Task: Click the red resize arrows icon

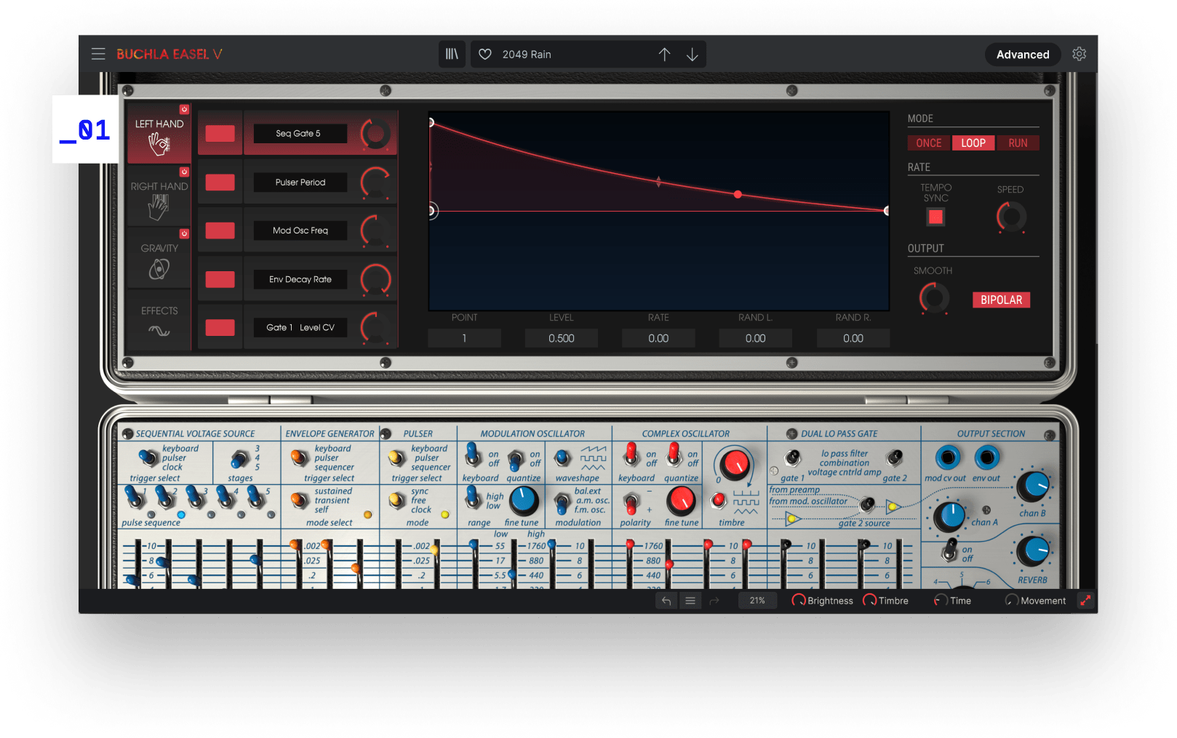Action: [x=1085, y=601]
